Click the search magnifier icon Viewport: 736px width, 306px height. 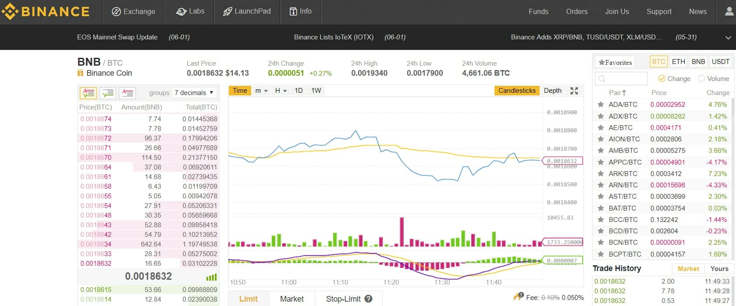601,79
